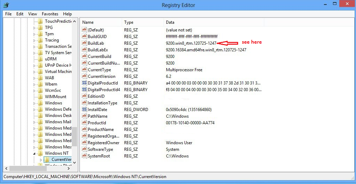Sort values by Data column header
The height and width of the screenshot is (184, 356).
(214, 22)
